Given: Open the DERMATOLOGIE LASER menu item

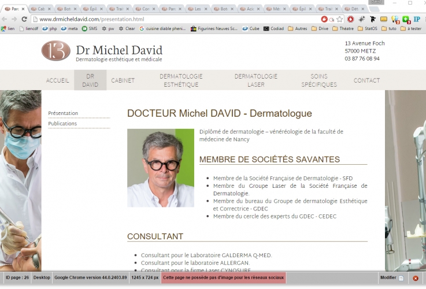Looking at the screenshot, I should pos(256,80).
